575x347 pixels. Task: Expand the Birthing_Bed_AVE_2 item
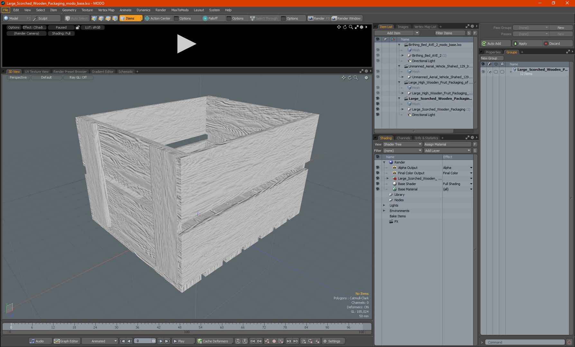[403, 56]
